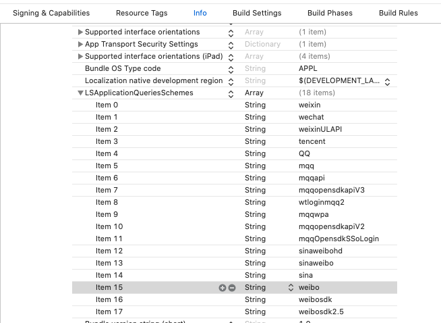The image size is (441, 323).
Task: Add a new row after Item 15
Action: click(223, 288)
